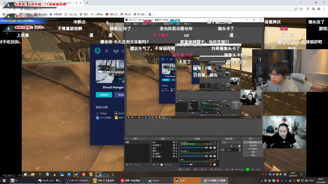Add a new source in OBS Sources panel
The image size is (328, 184).
(x=154, y=165)
